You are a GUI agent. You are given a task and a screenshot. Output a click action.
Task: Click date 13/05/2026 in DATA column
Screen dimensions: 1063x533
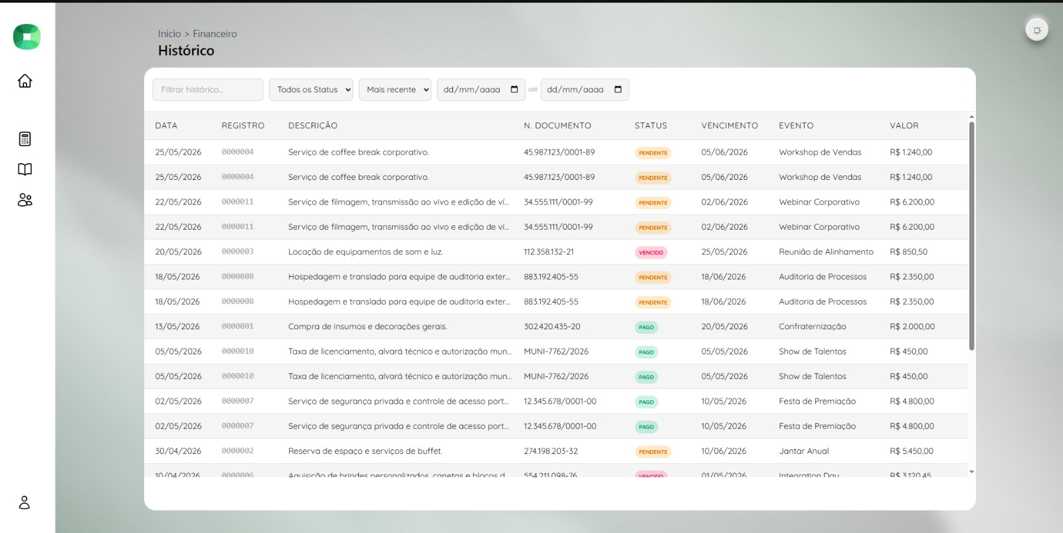click(x=177, y=327)
